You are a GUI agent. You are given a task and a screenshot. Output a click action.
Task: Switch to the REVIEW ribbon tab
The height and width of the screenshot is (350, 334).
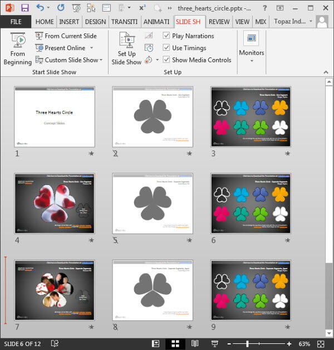point(219,22)
